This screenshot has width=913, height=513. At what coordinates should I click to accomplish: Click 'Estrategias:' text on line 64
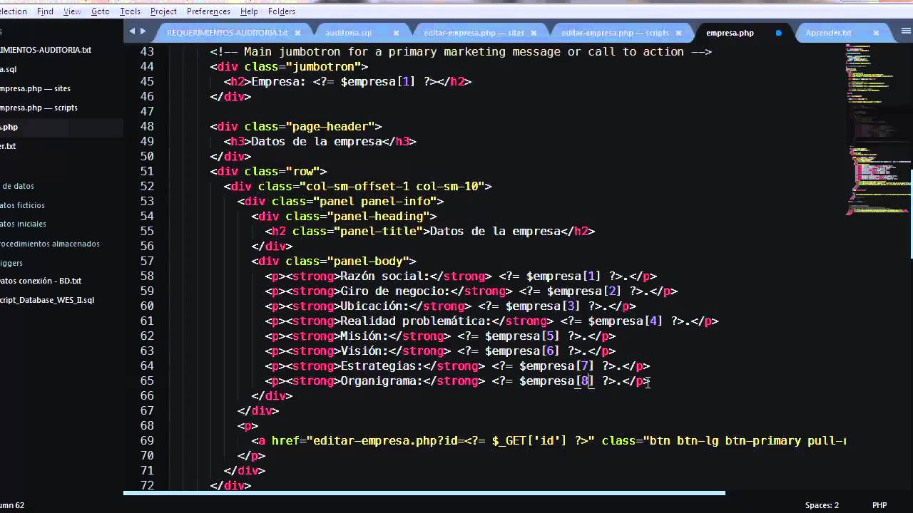[381, 366]
